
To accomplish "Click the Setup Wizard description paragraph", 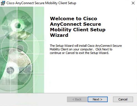I will tap(86, 49).
